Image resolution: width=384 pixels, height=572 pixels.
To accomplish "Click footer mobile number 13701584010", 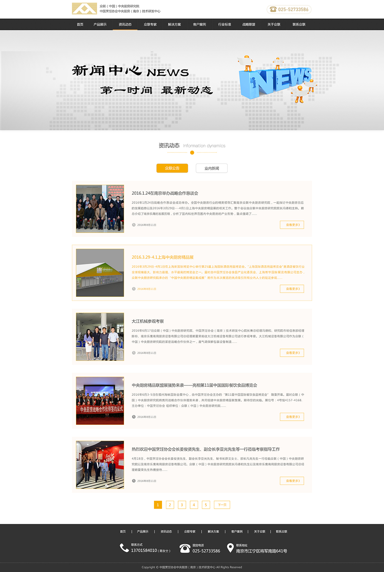I will [144, 551].
